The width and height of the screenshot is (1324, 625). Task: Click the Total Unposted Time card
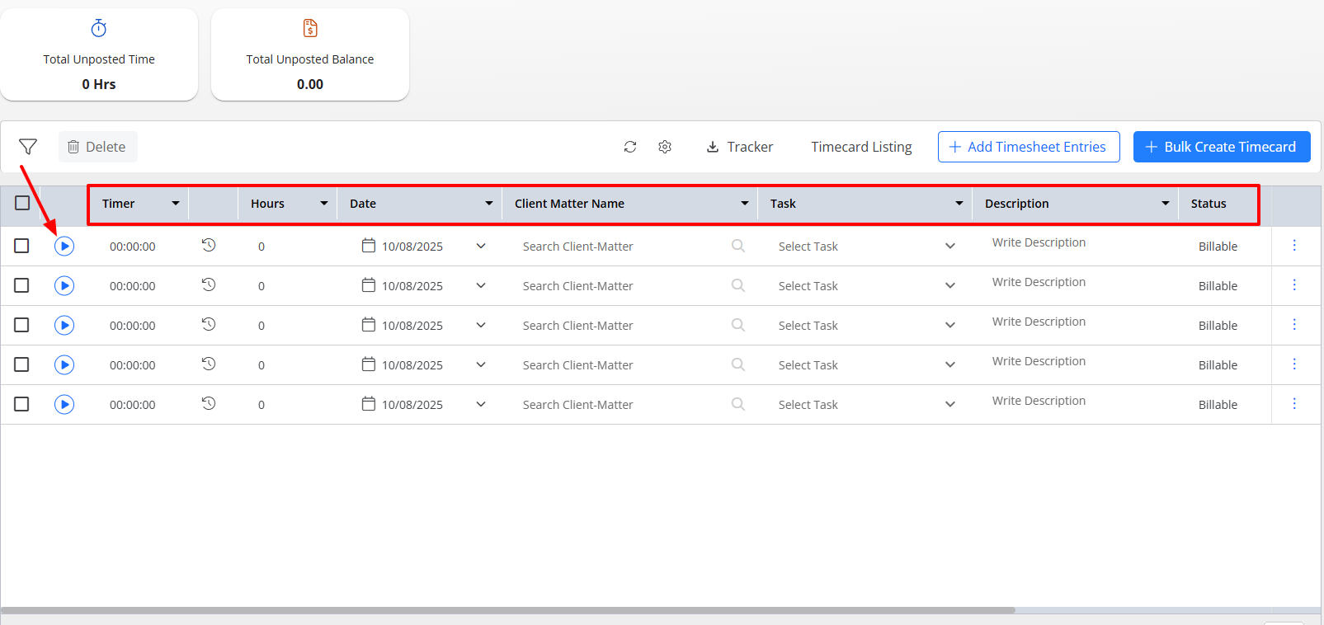(x=99, y=54)
